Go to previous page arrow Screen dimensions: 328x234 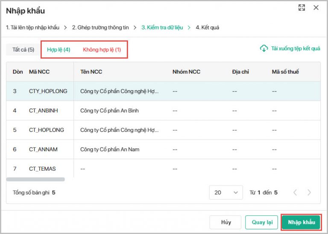(295, 192)
